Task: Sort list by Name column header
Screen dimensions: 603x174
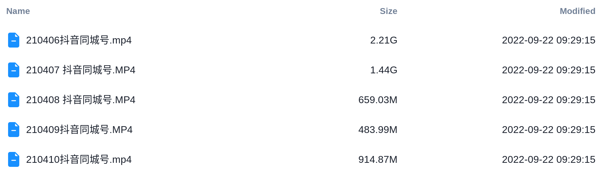Action: (x=18, y=11)
